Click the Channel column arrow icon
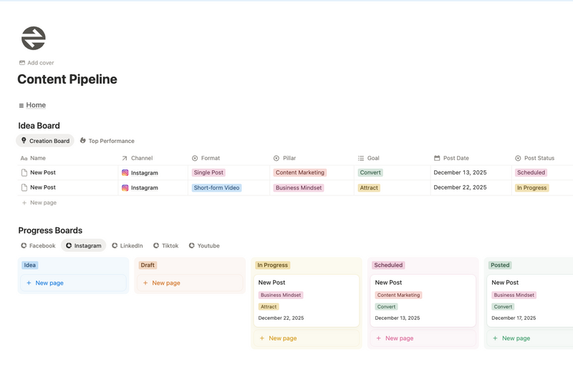The width and height of the screenshot is (573, 379). tap(125, 158)
